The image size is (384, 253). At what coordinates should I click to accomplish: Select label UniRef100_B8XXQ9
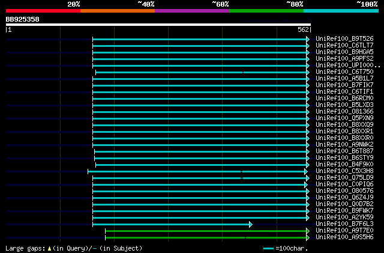(x=344, y=125)
